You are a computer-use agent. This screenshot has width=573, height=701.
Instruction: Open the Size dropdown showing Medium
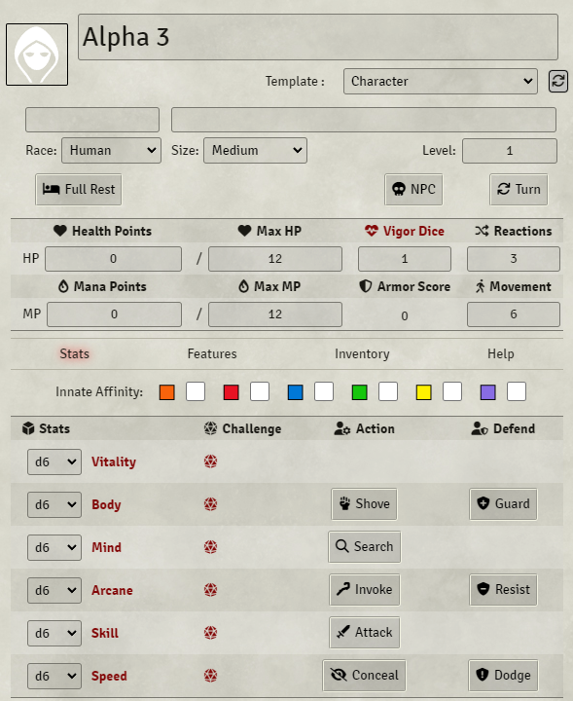(255, 150)
